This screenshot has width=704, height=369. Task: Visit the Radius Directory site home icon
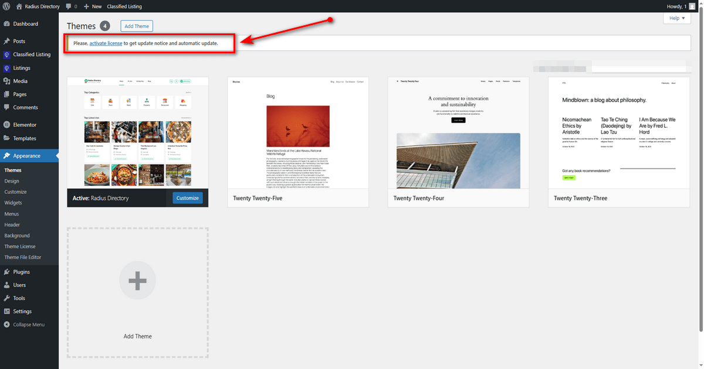click(19, 6)
